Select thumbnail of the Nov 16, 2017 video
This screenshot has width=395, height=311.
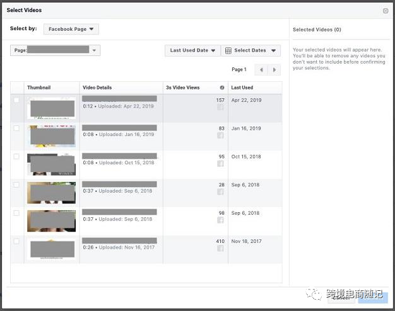(x=51, y=249)
